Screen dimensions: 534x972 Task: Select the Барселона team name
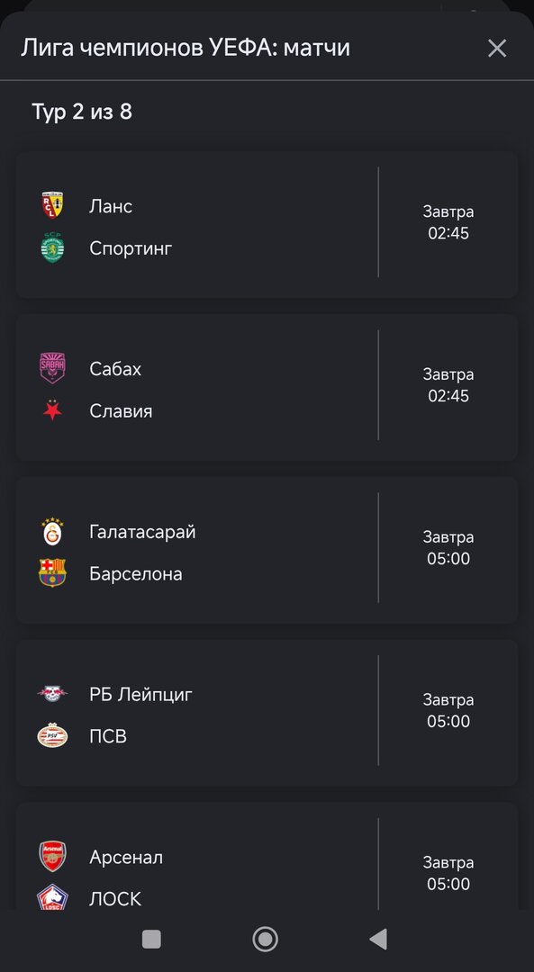pos(136,574)
